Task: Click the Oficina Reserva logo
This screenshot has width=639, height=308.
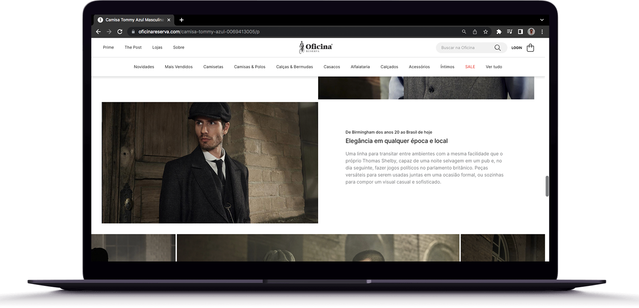Action: [316, 47]
